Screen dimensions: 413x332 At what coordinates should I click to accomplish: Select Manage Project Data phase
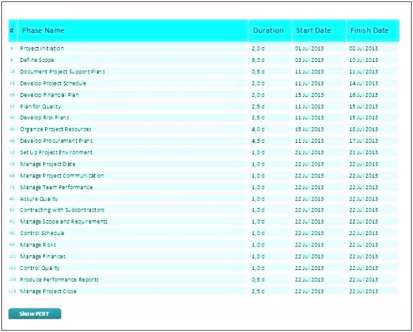pos(203,164)
